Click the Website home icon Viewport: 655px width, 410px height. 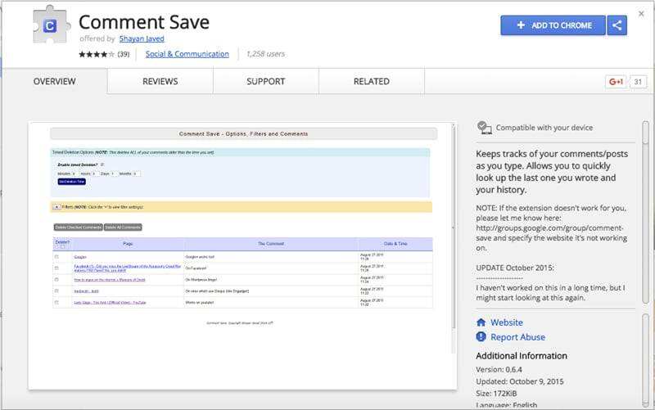pyautogui.click(x=481, y=322)
